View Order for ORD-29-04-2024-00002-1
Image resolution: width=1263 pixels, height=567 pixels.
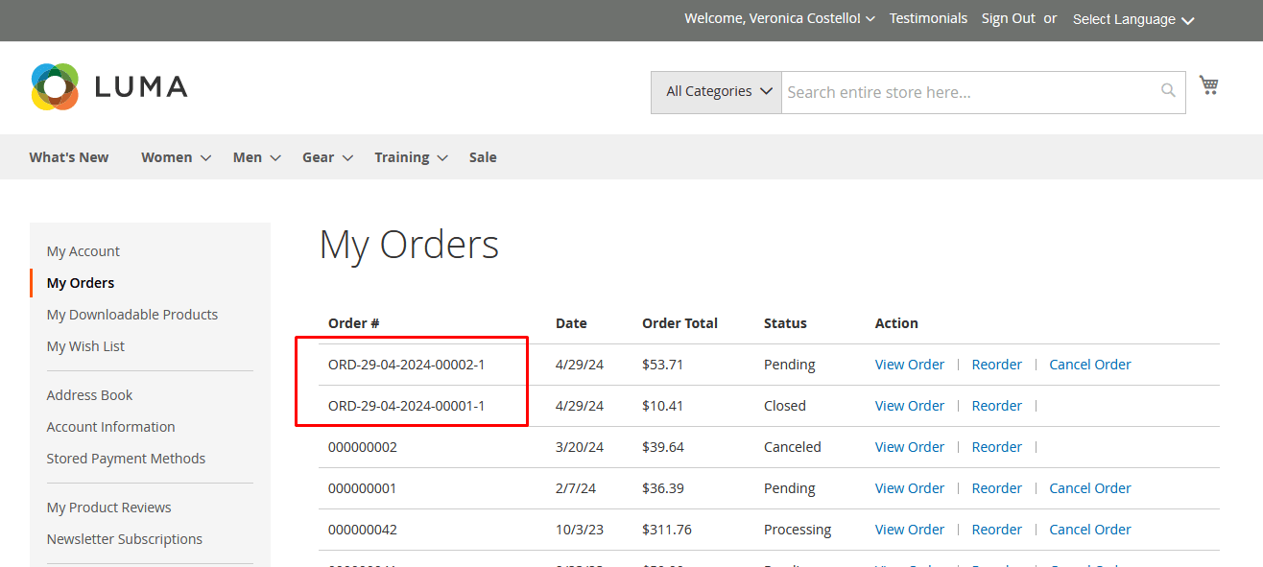(909, 365)
